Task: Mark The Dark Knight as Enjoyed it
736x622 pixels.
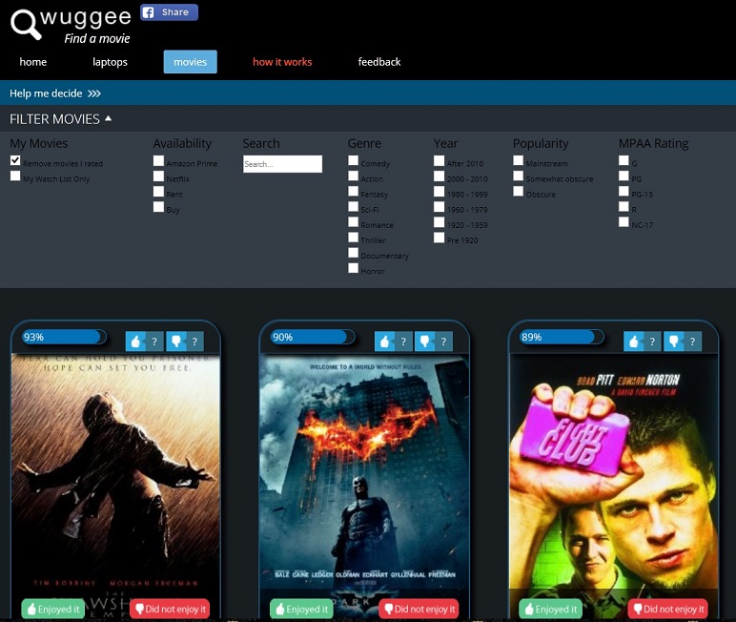Action: click(x=302, y=609)
